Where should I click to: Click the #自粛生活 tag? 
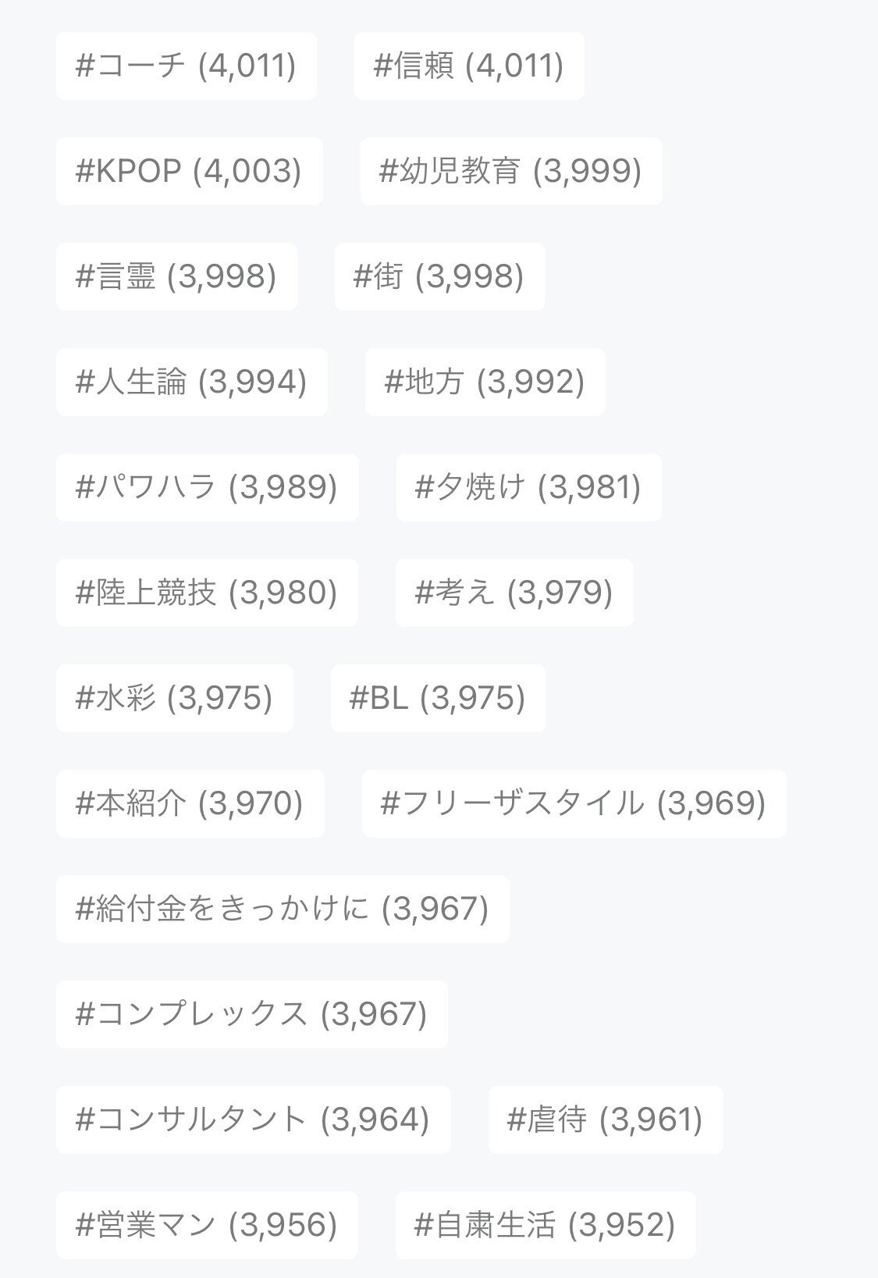click(x=545, y=1225)
